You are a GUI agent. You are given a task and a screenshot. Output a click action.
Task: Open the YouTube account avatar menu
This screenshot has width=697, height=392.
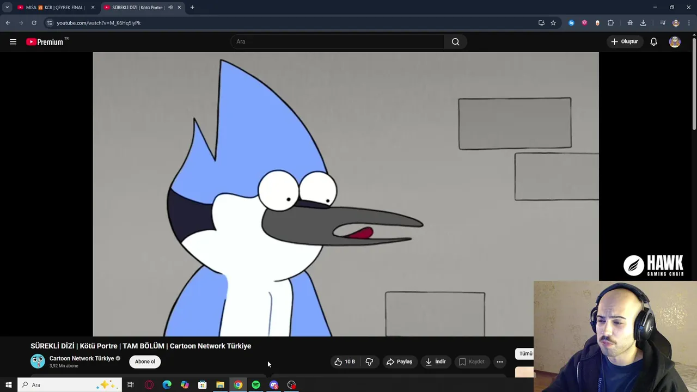pos(675,42)
